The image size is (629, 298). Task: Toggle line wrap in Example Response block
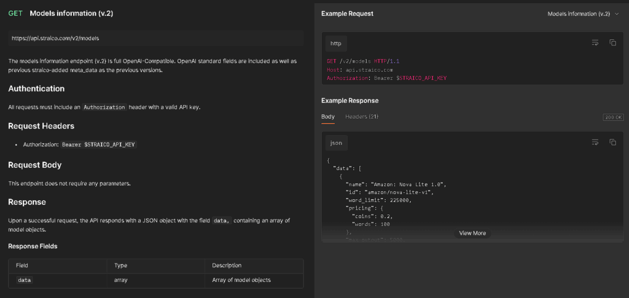tap(595, 142)
